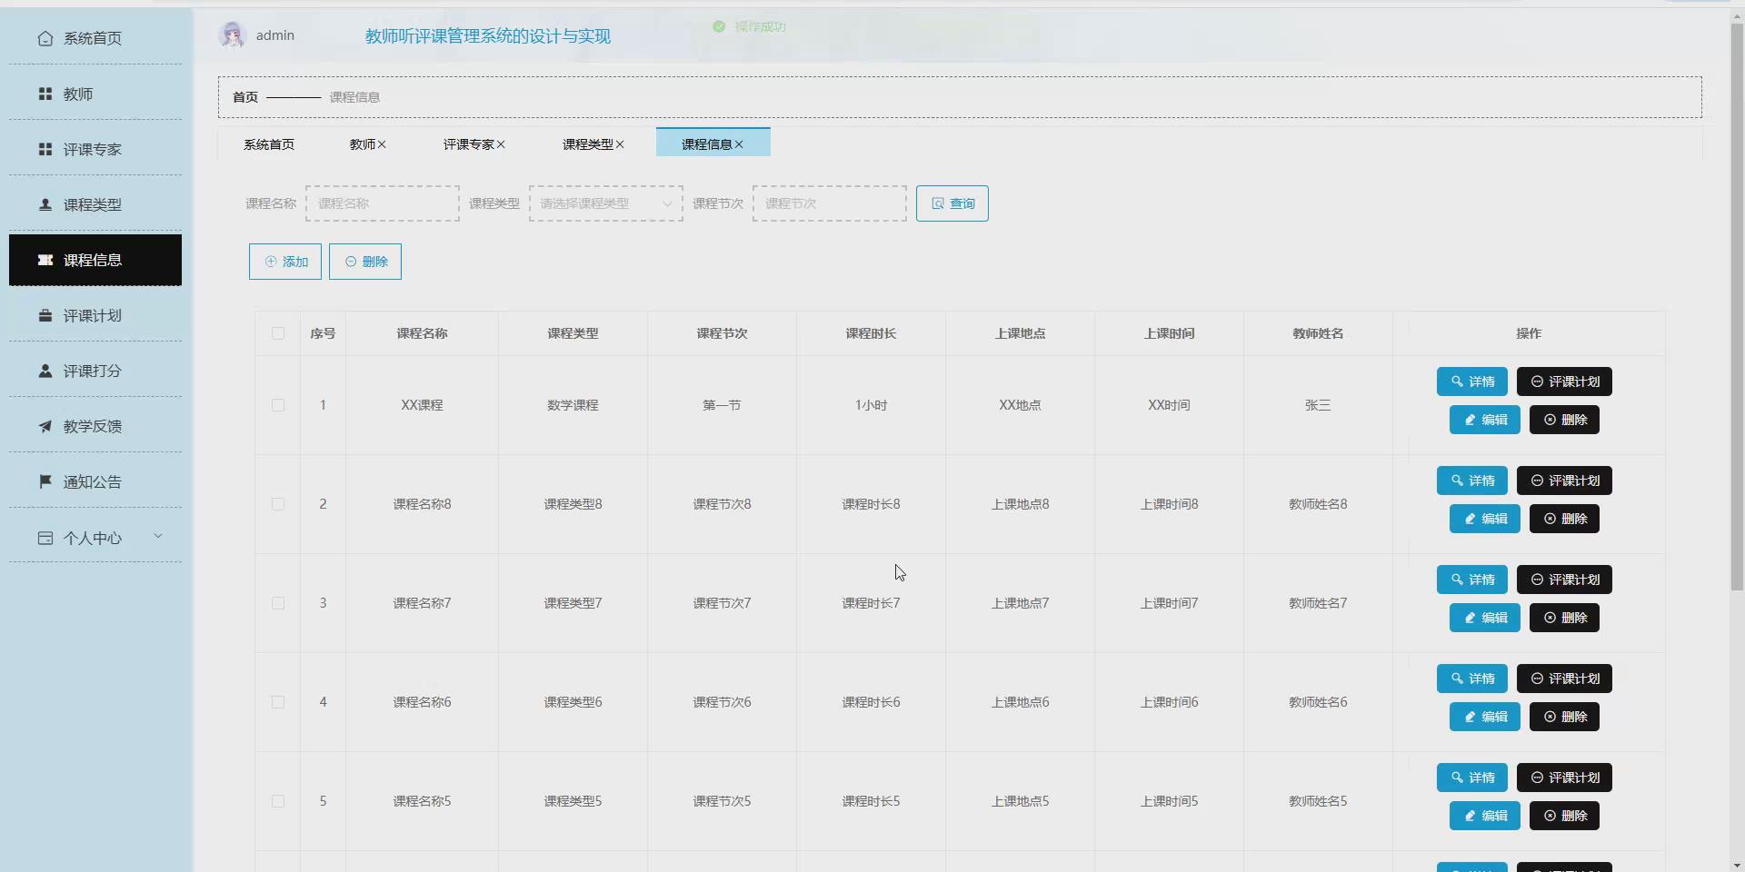This screenshot has height=872, width=1745.
Task: Open 详情 for 课程名称8
Action: (x=1472, y=481)
